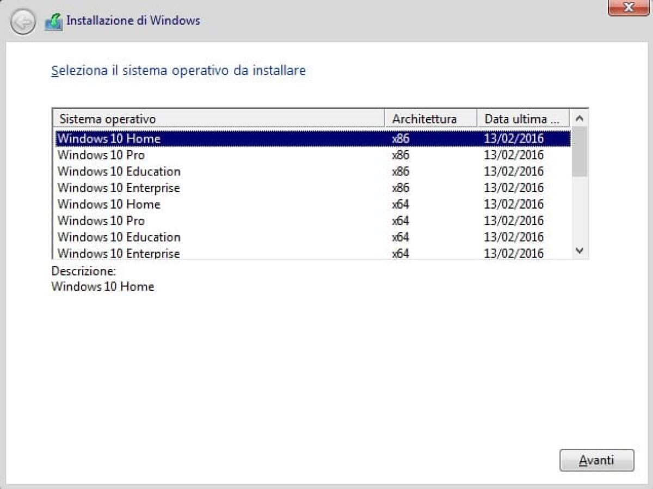Viewport: 653px width, 489px height.
Task: Select Windows 10 Home x86 edition
Action: (163, 139)
